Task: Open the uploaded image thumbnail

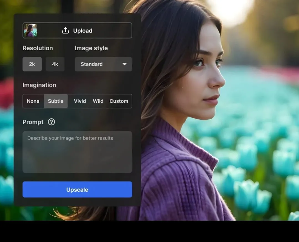Action: pyautogui.click(x=30, y=31)
